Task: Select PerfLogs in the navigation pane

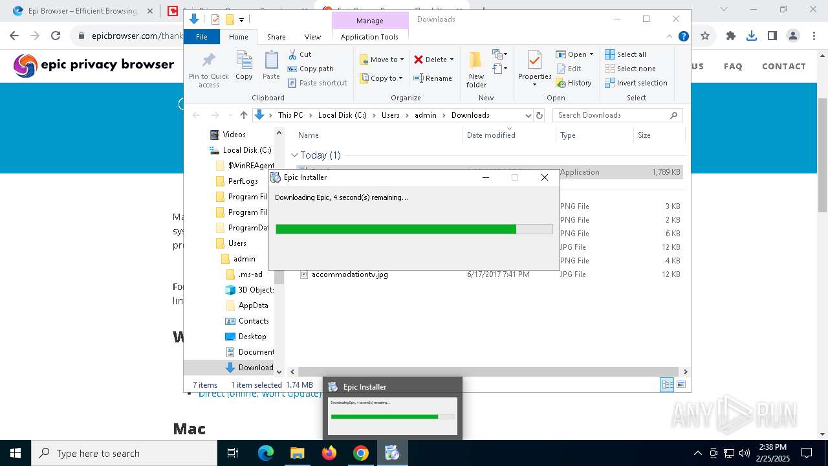Action: [x=243, y=181]
